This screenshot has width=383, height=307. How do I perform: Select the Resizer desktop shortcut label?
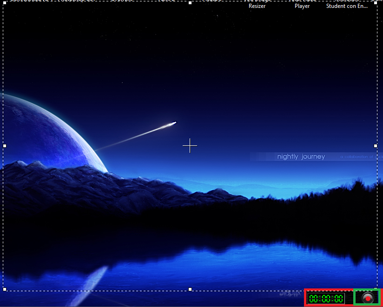click(x=257, y=7)
